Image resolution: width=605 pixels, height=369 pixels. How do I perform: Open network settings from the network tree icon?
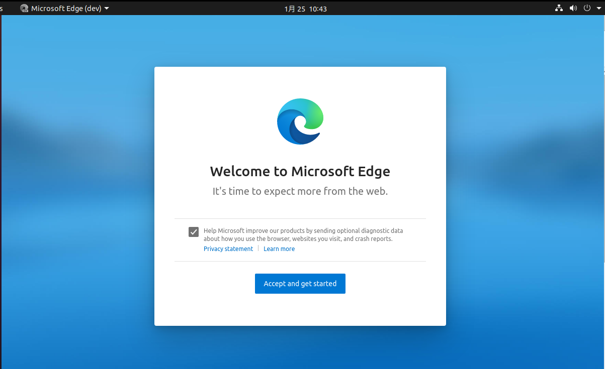559,8
